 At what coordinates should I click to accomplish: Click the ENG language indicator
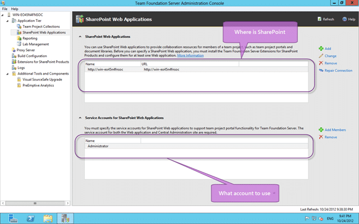point(330,219)
